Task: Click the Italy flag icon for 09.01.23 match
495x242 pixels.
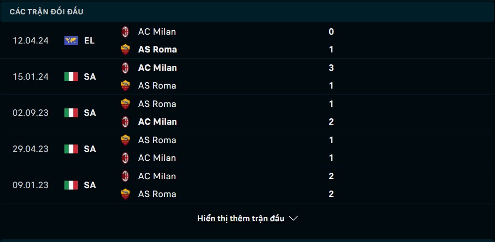Action: pyautogui.click(x=71, y=185)
